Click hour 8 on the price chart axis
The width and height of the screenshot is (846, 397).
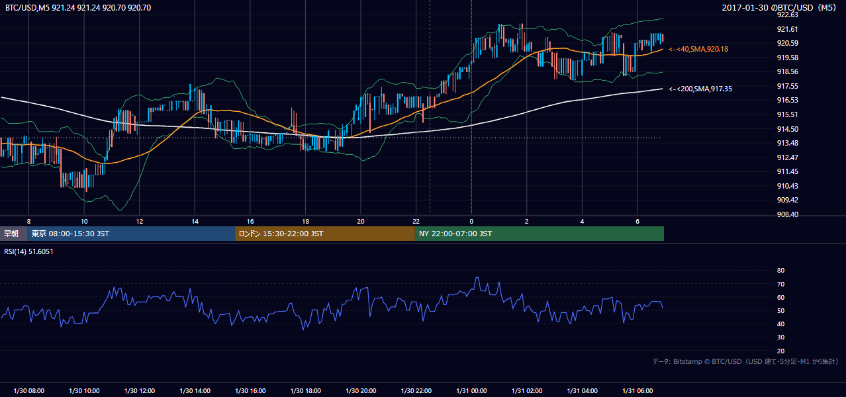(x=28, y=221)
